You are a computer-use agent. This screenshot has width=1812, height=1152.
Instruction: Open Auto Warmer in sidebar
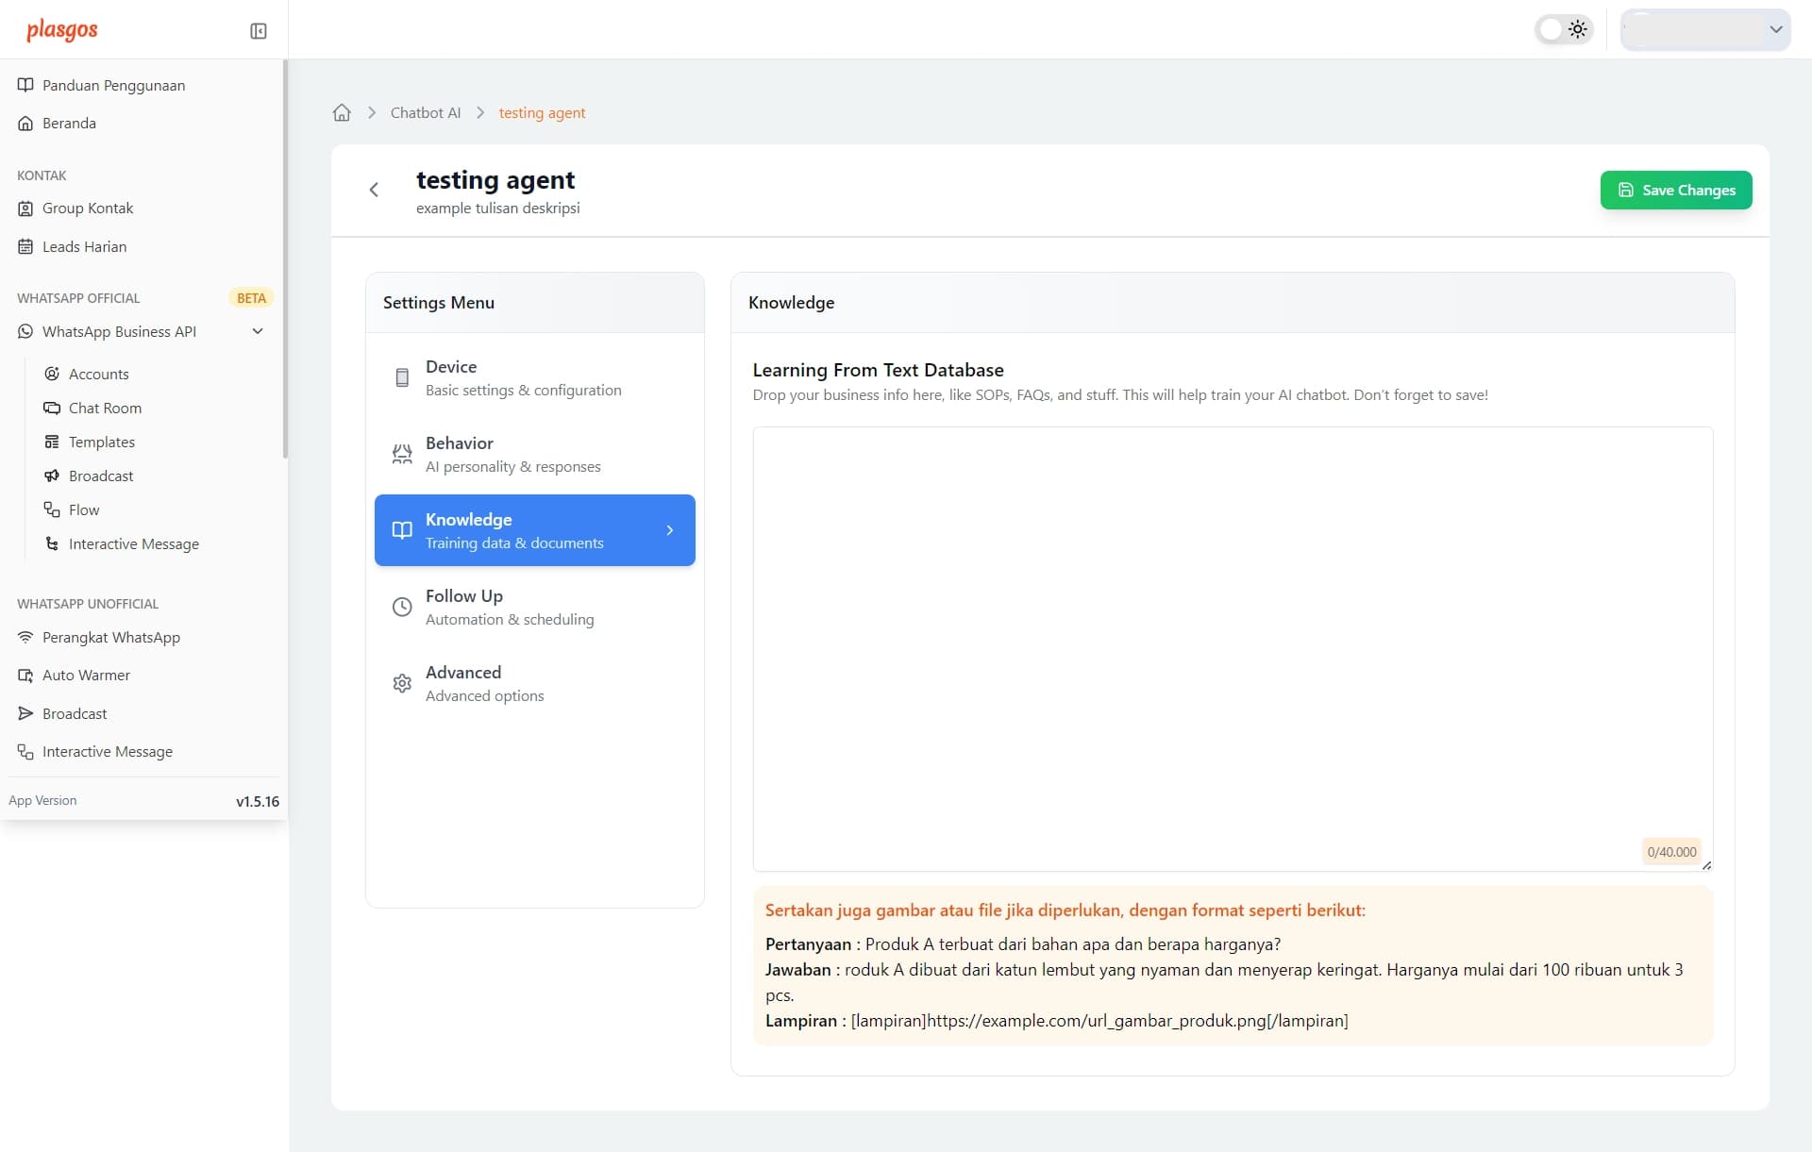[86, 675]
